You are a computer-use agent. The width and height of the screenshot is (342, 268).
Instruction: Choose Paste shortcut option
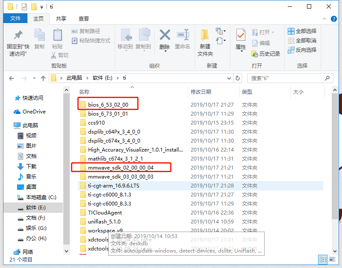[91, 41]
